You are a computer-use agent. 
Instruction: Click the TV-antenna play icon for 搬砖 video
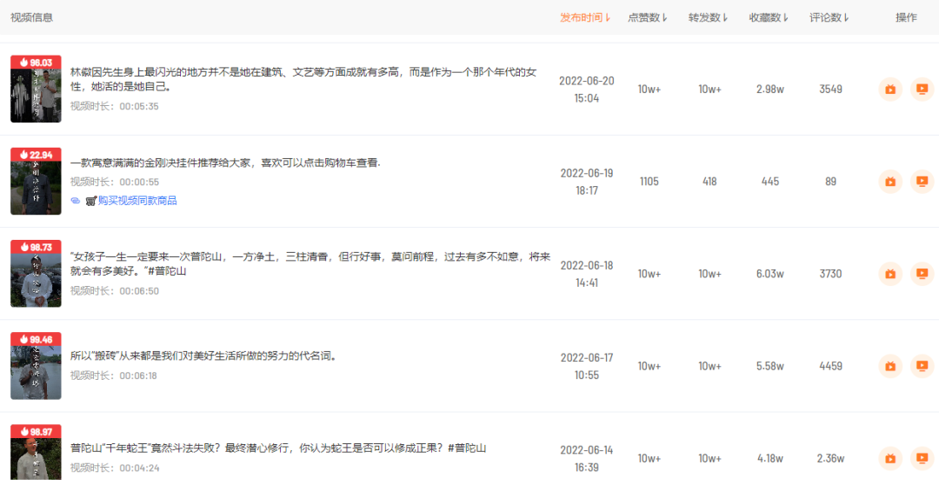coord(890,366)
